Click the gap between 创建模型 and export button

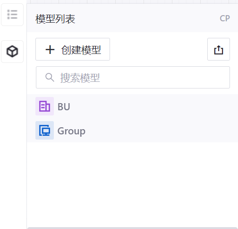click(159, 49)
